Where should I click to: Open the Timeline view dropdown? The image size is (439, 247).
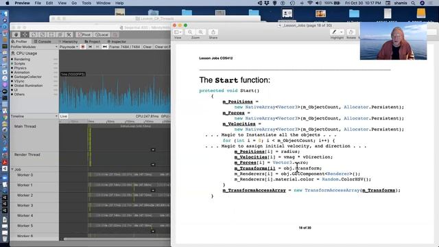pyautogui.click(x=34, y=116)
